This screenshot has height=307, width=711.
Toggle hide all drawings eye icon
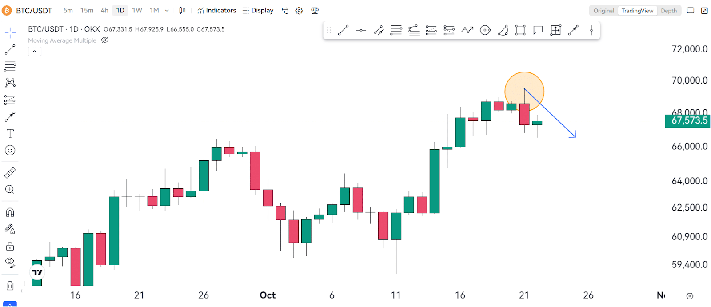tap(10, 262)
